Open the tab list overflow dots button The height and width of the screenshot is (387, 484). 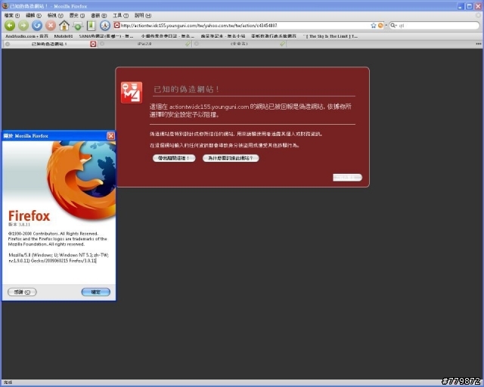coord(479,44)
